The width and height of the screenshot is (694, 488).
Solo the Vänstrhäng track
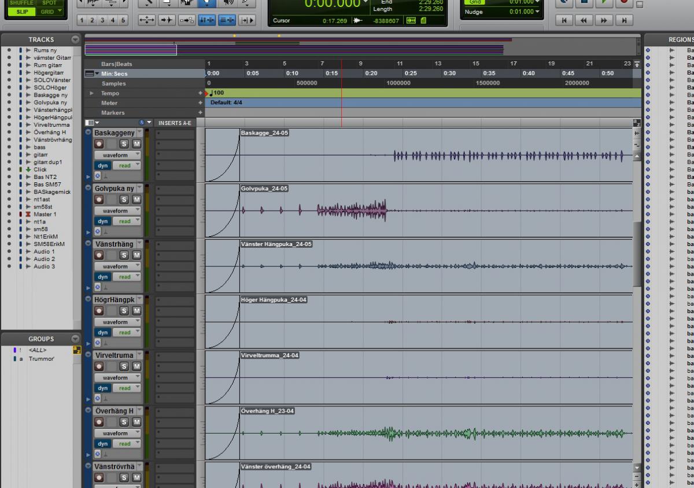pyautogui.click(x=124, y=255)
